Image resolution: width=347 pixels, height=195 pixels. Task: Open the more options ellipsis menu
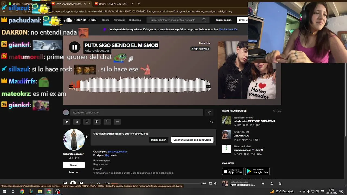(x=117, y=122)
